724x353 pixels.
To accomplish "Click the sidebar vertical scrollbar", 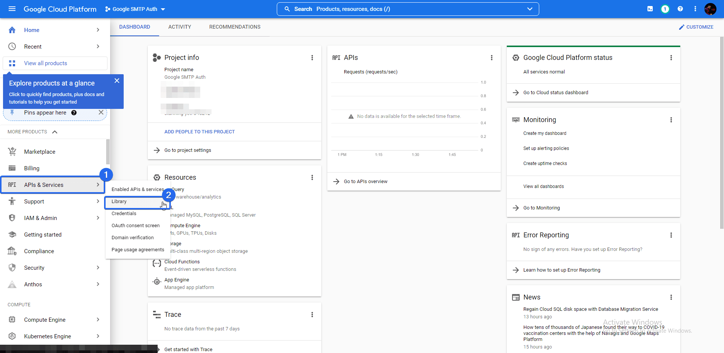I will click(108, 152).
